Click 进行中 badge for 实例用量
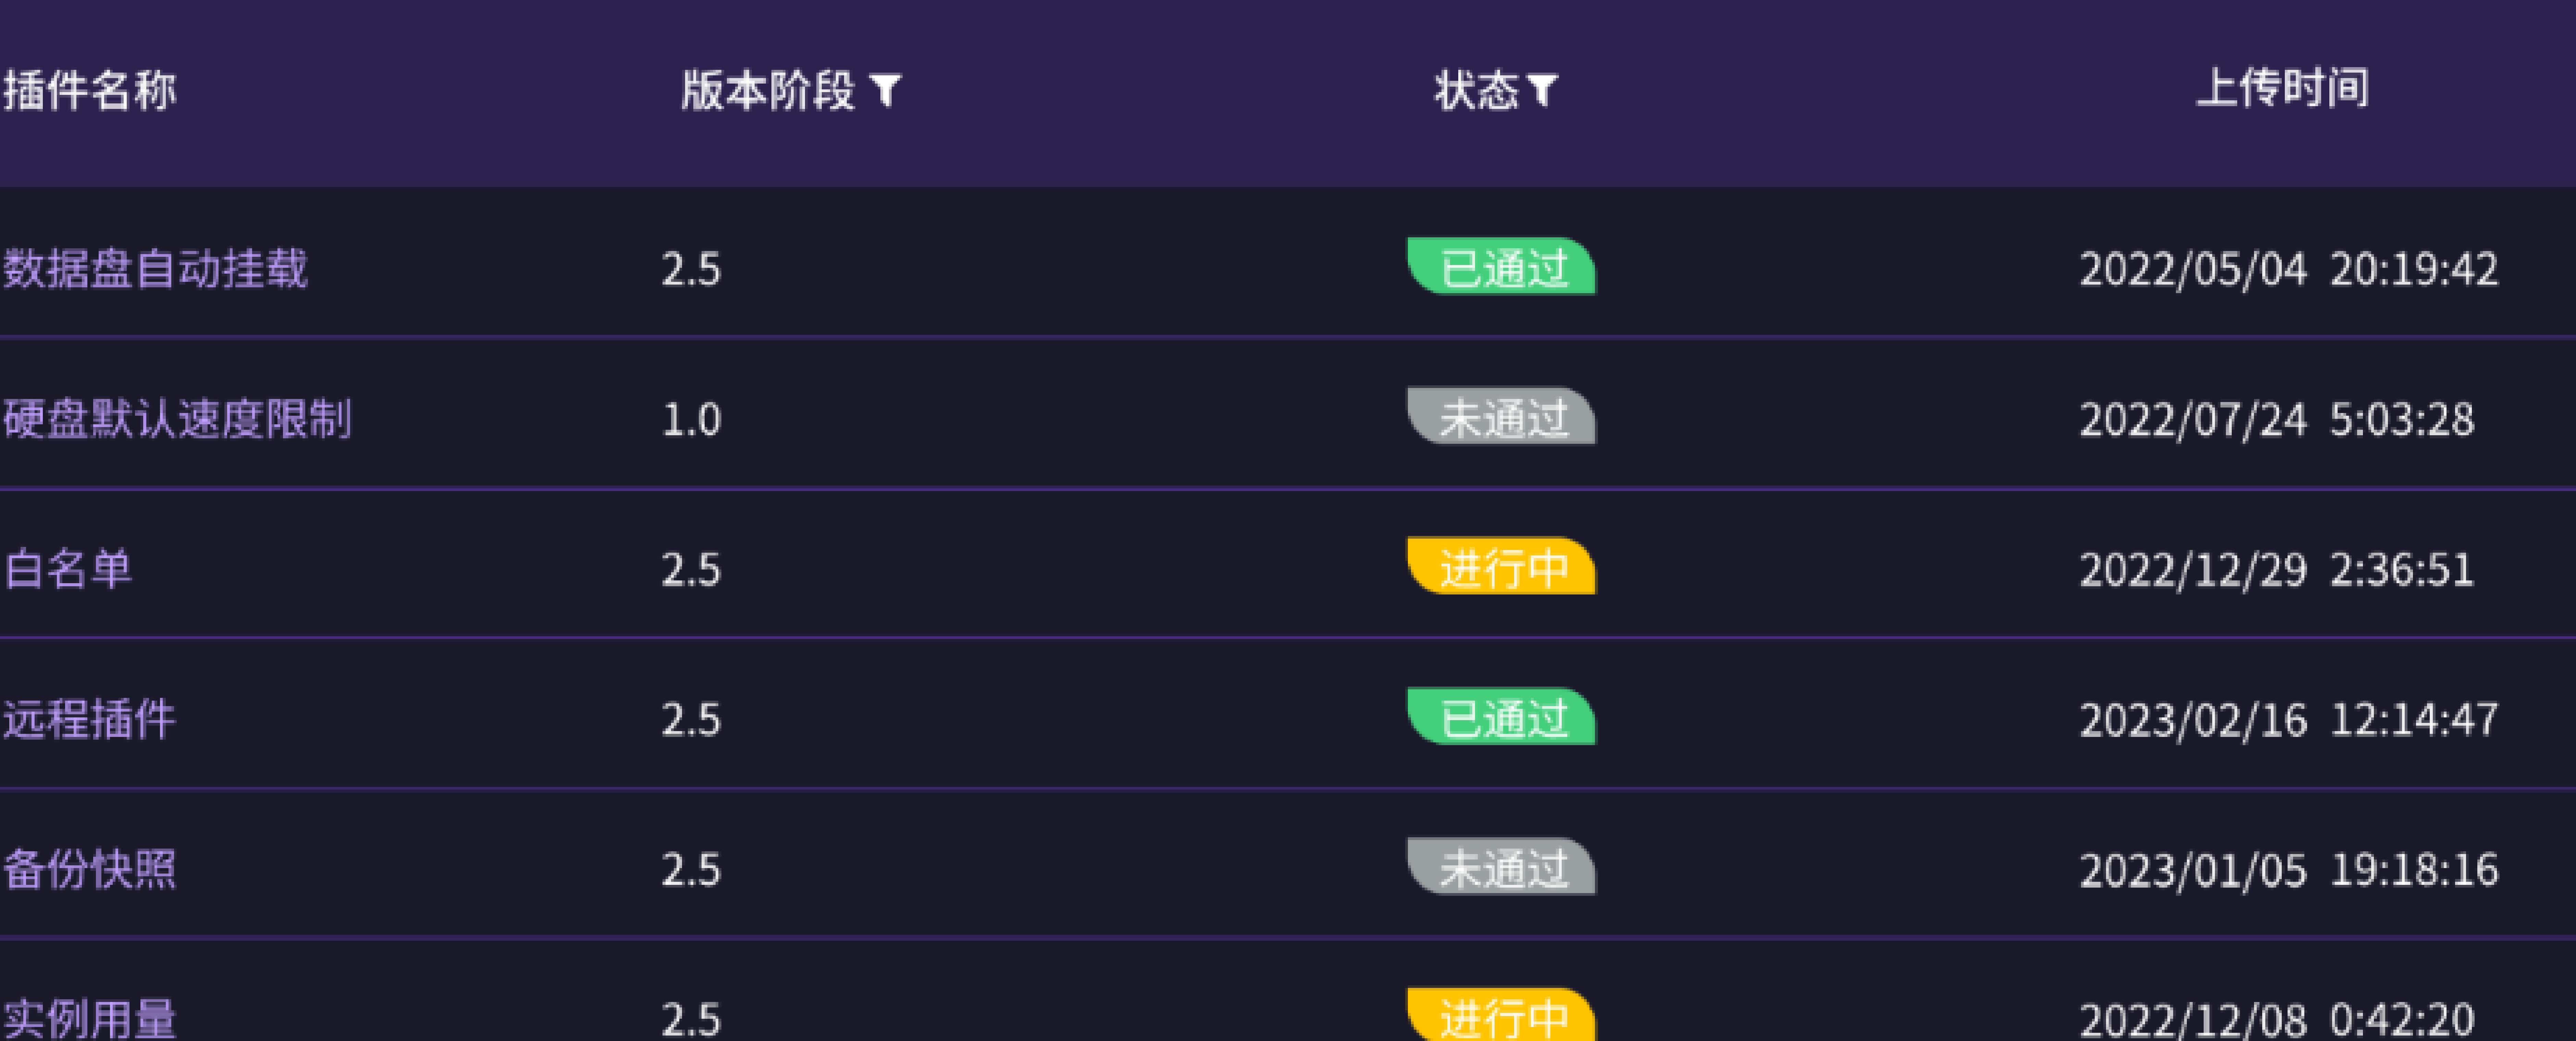This screenshot has height=1041, width=2576. pos(1502,1014)
